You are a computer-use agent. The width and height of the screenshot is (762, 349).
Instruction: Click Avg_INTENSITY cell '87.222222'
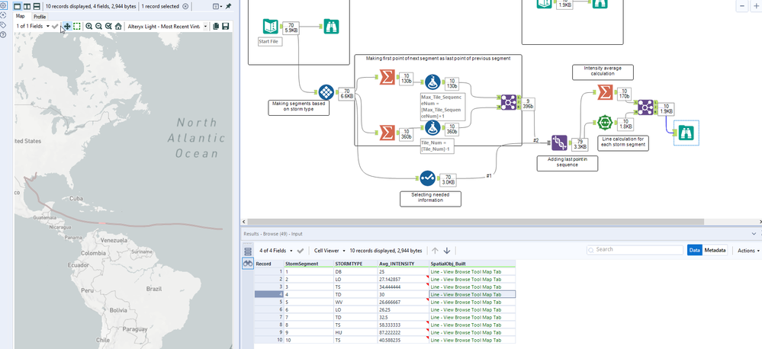[x=403, y=332]
